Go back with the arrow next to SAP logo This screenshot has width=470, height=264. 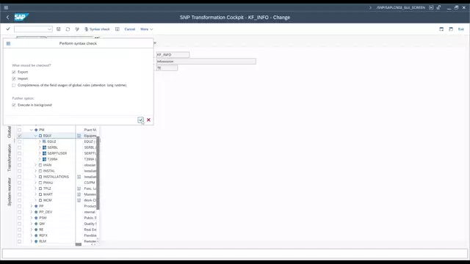point(7,18)
